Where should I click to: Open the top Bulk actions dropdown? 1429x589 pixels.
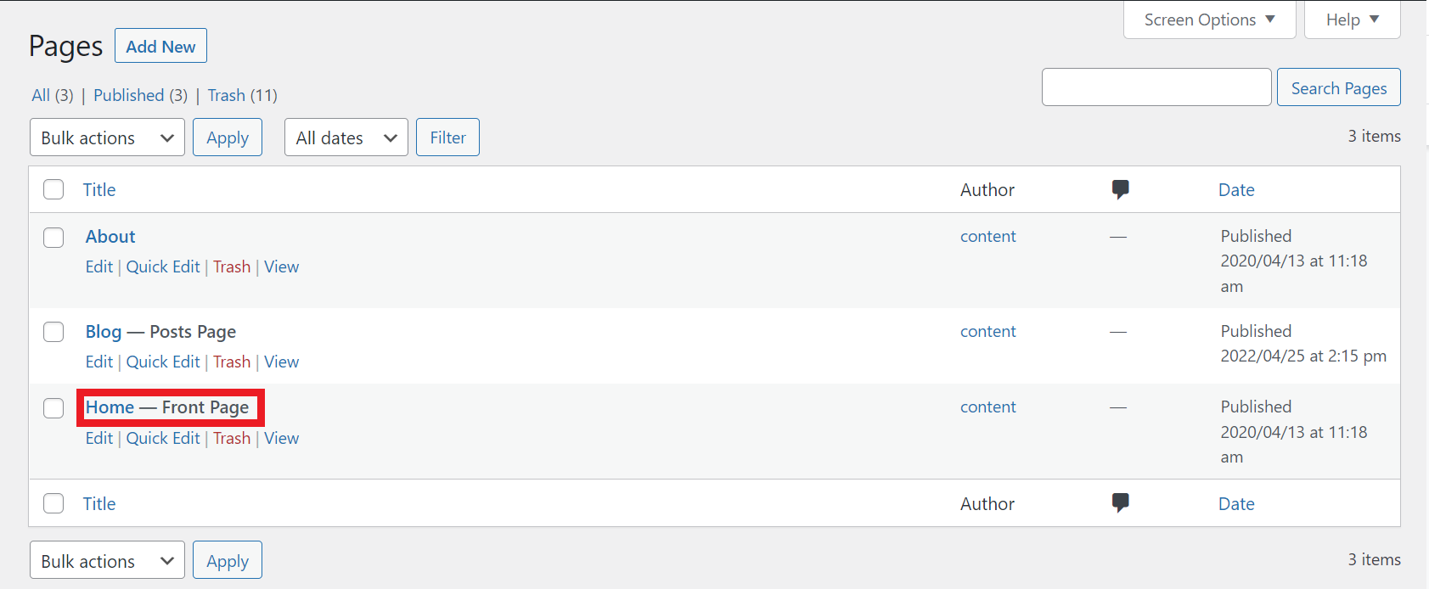pos(107,137)
